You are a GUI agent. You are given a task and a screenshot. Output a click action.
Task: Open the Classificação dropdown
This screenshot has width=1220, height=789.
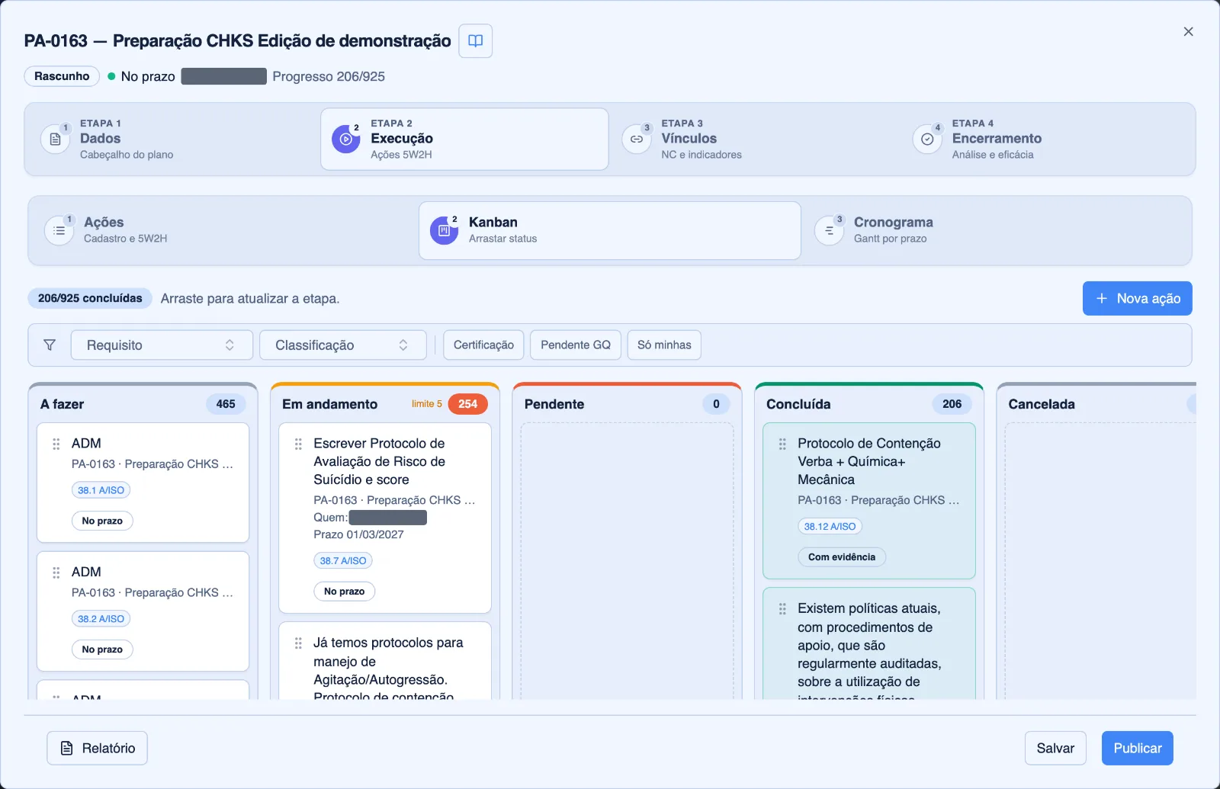click(x=342, y=345)
